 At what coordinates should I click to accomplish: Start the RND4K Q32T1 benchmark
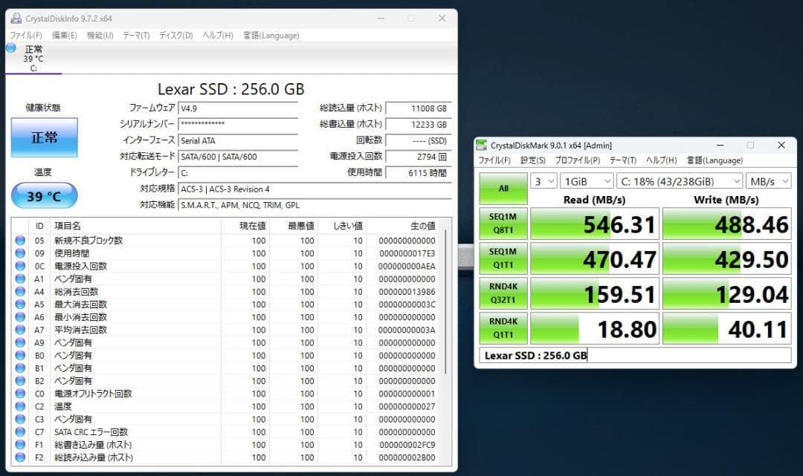pos(503,293)
